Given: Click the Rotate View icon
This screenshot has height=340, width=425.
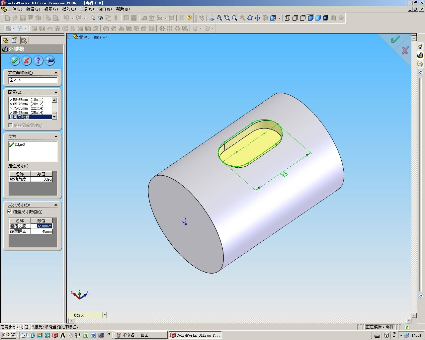Looking at the screenshot, I should (250, 18).
